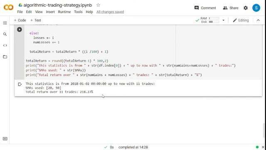Close the bottom status bar
Screen dimensions: 266x150
pyautogui.click(x=263, y=147)
